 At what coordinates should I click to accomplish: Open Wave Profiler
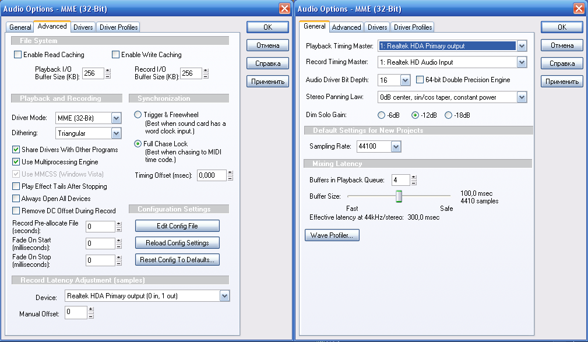click(332, 235)
